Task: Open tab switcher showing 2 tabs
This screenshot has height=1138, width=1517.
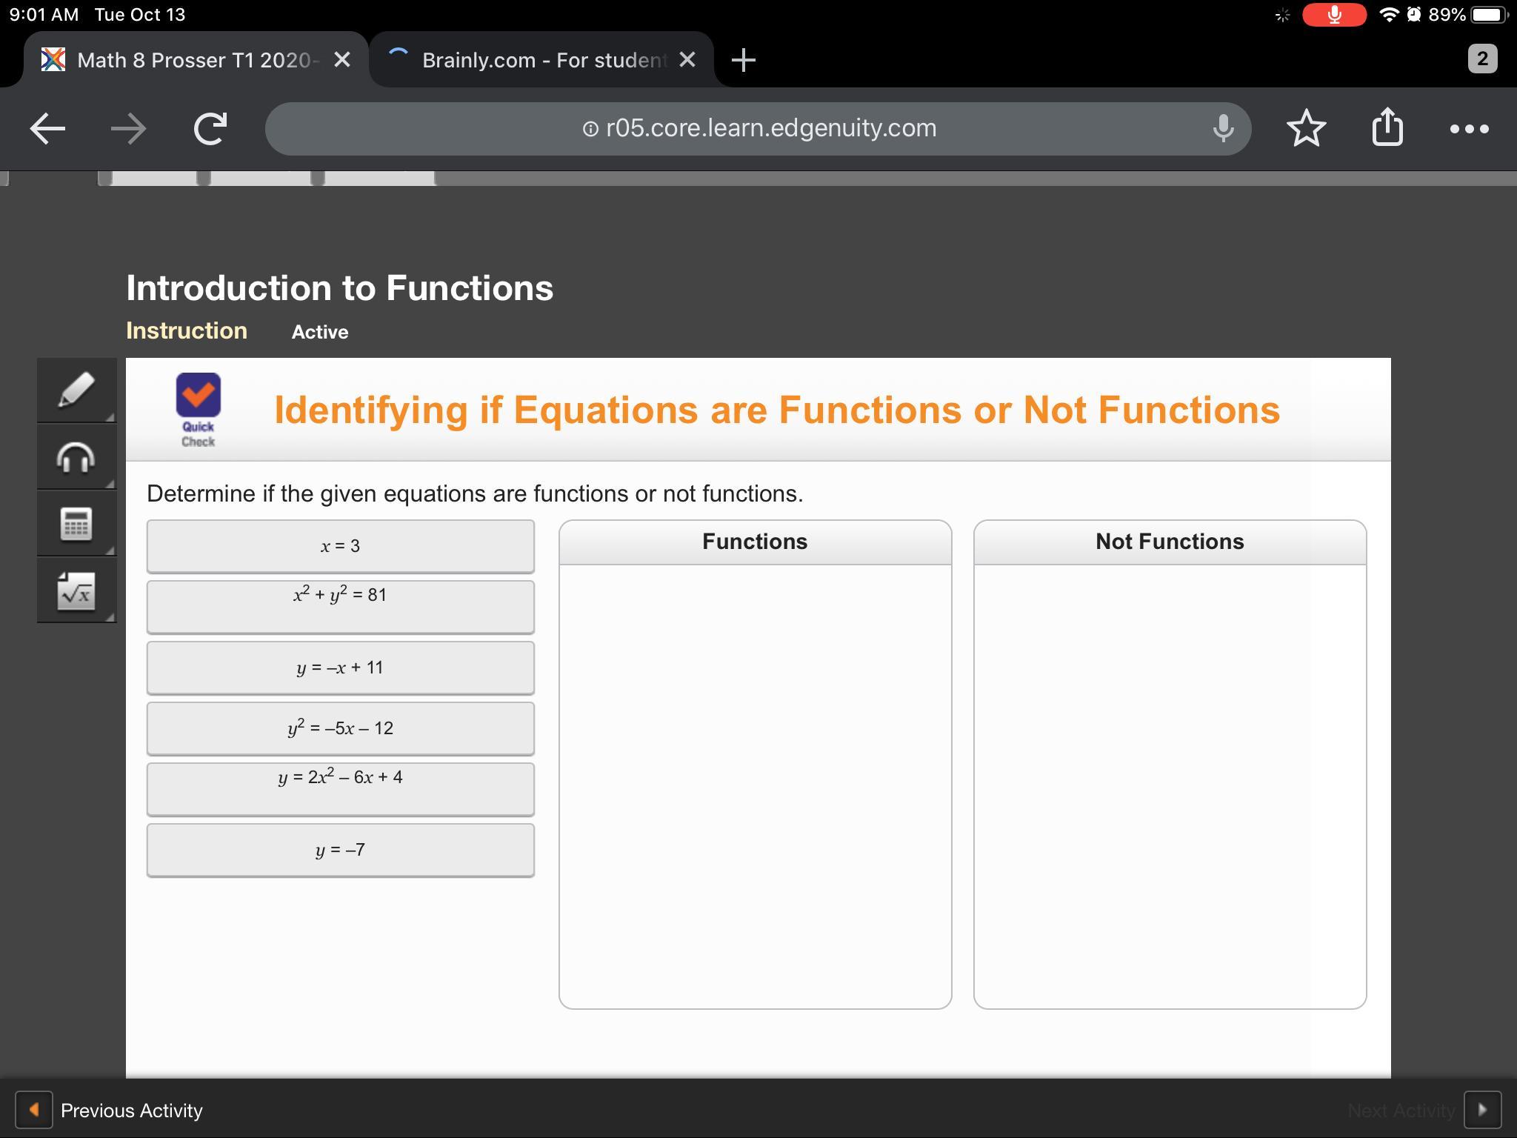Action: click(1481, 59)
